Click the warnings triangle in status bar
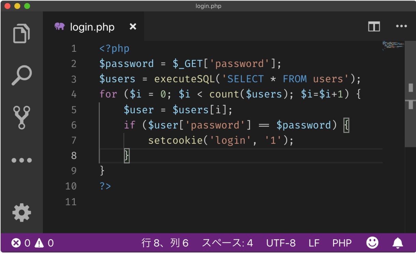This screenshot has height=253, width=416. [39, 243]
